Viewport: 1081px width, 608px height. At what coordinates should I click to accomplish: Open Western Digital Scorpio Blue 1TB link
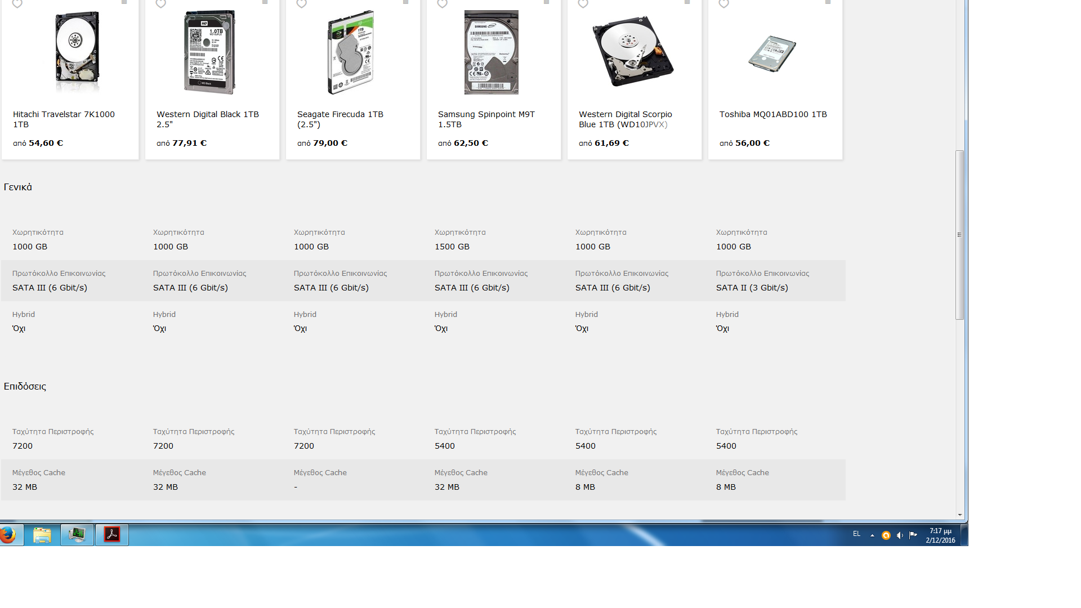pos(626,119)
